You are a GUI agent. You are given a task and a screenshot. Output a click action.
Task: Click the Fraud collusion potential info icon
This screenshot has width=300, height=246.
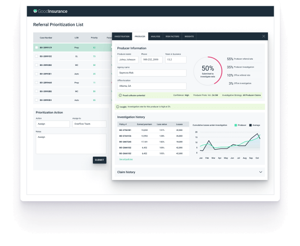[120, 95]
